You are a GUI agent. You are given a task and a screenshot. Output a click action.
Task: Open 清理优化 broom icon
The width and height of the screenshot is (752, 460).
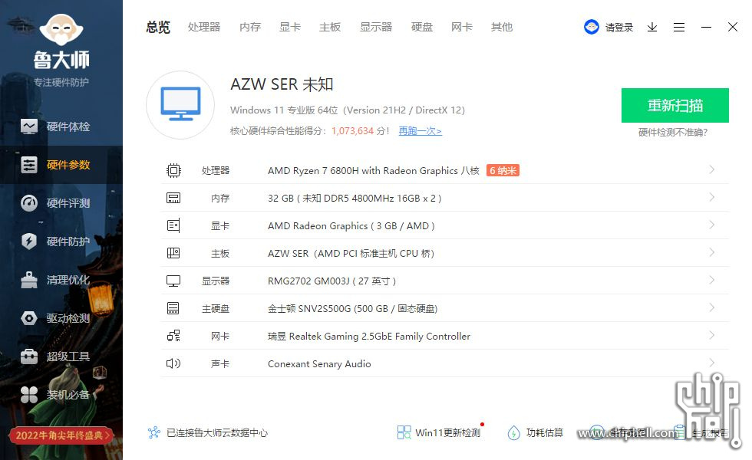[x=29, y=280]
